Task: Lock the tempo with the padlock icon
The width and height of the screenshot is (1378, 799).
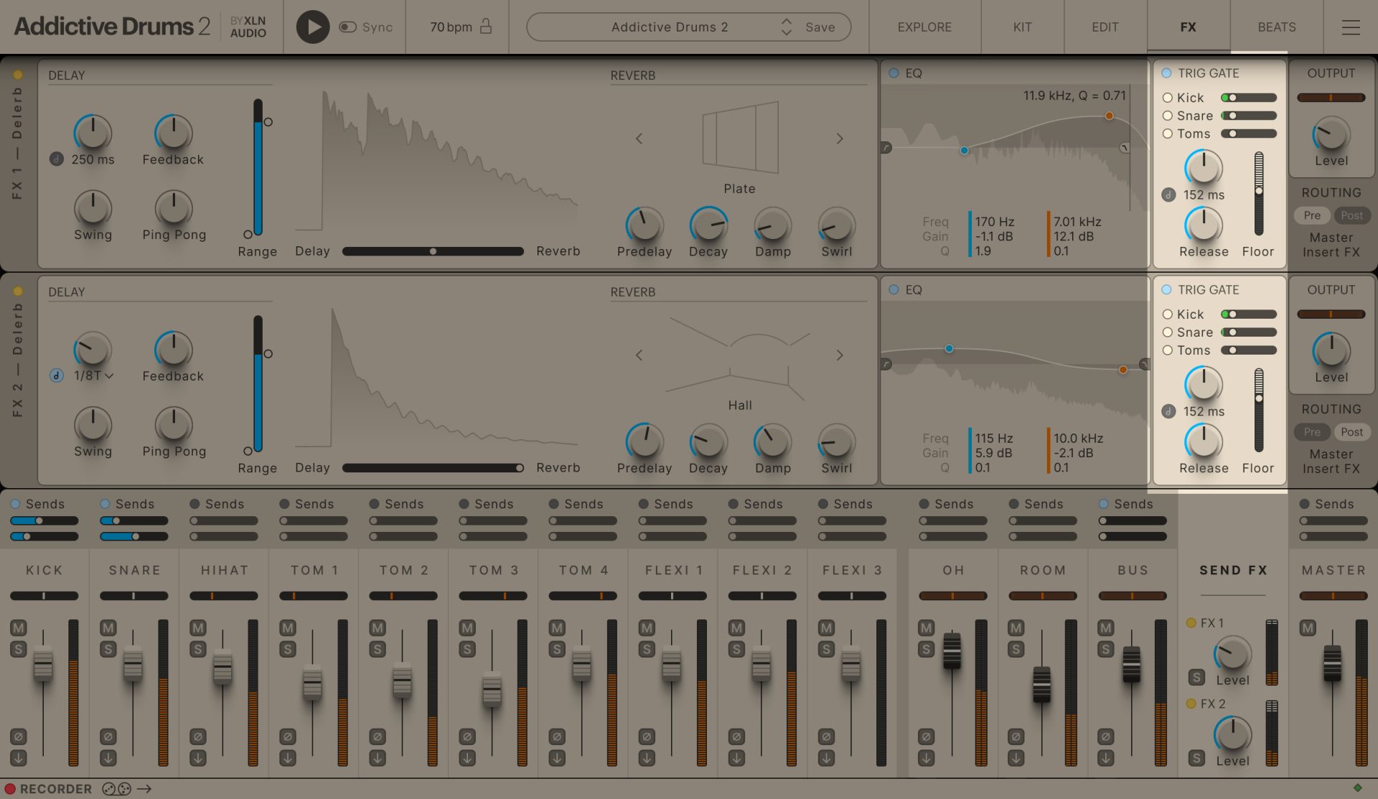Action: pyautogui.click(x=486, y=27)
